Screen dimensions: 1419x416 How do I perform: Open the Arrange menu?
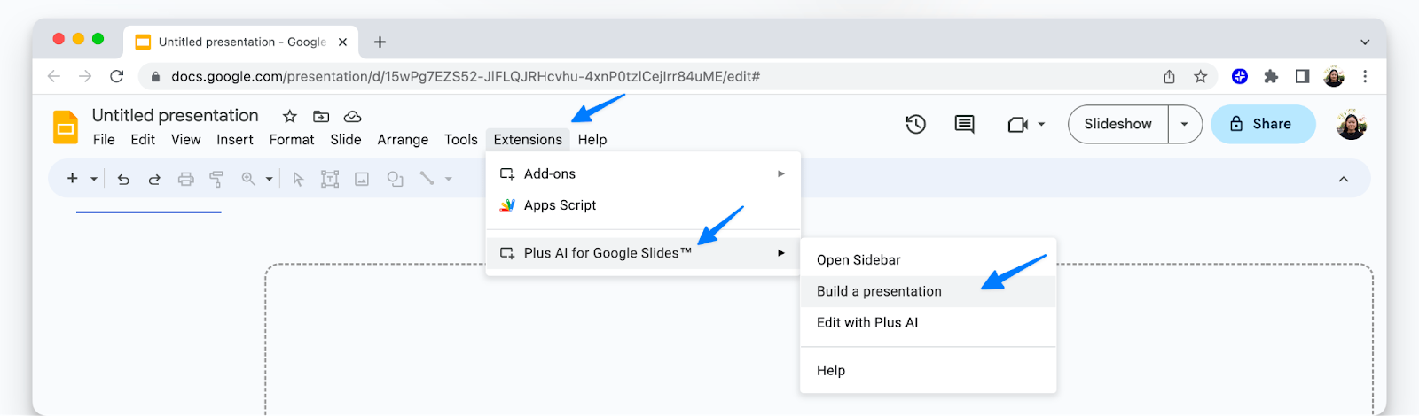(403, 140)
